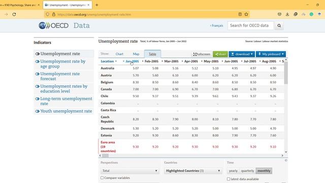Click the magnifier search icon button
325x183 pixels.
pyautogui.click(x=279, y=25)
